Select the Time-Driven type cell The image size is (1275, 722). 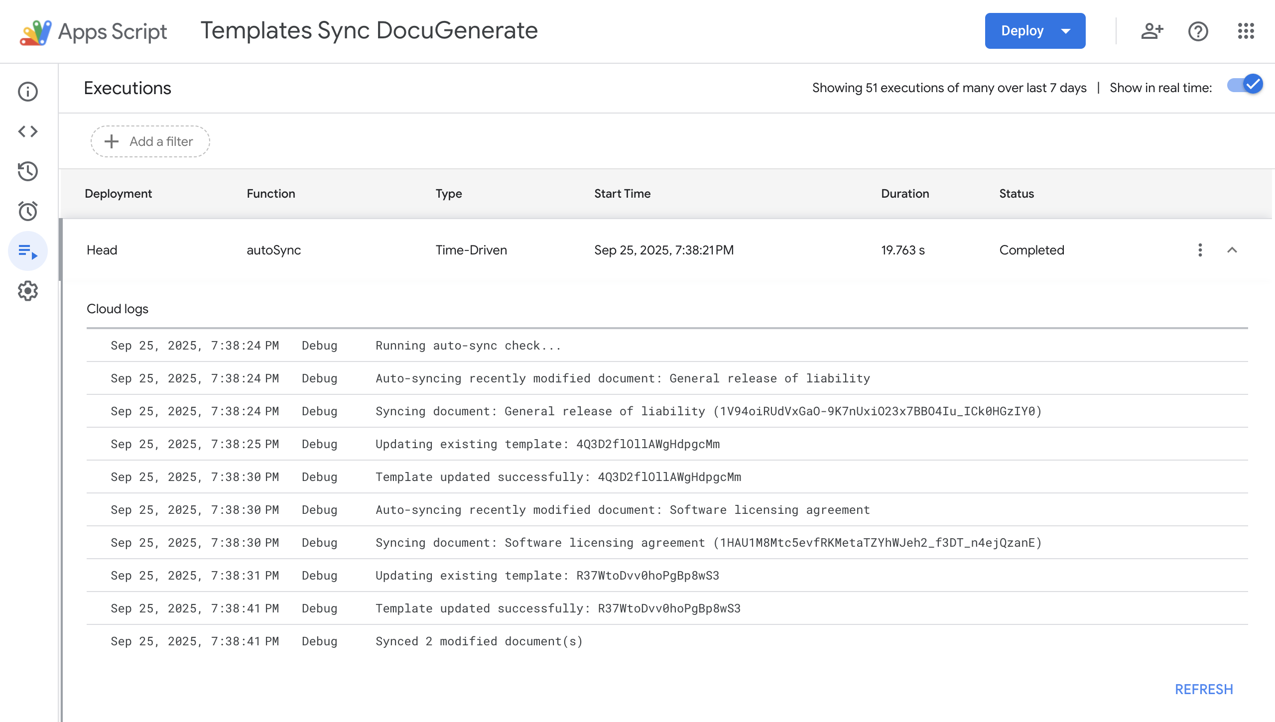tap(471, 250)
